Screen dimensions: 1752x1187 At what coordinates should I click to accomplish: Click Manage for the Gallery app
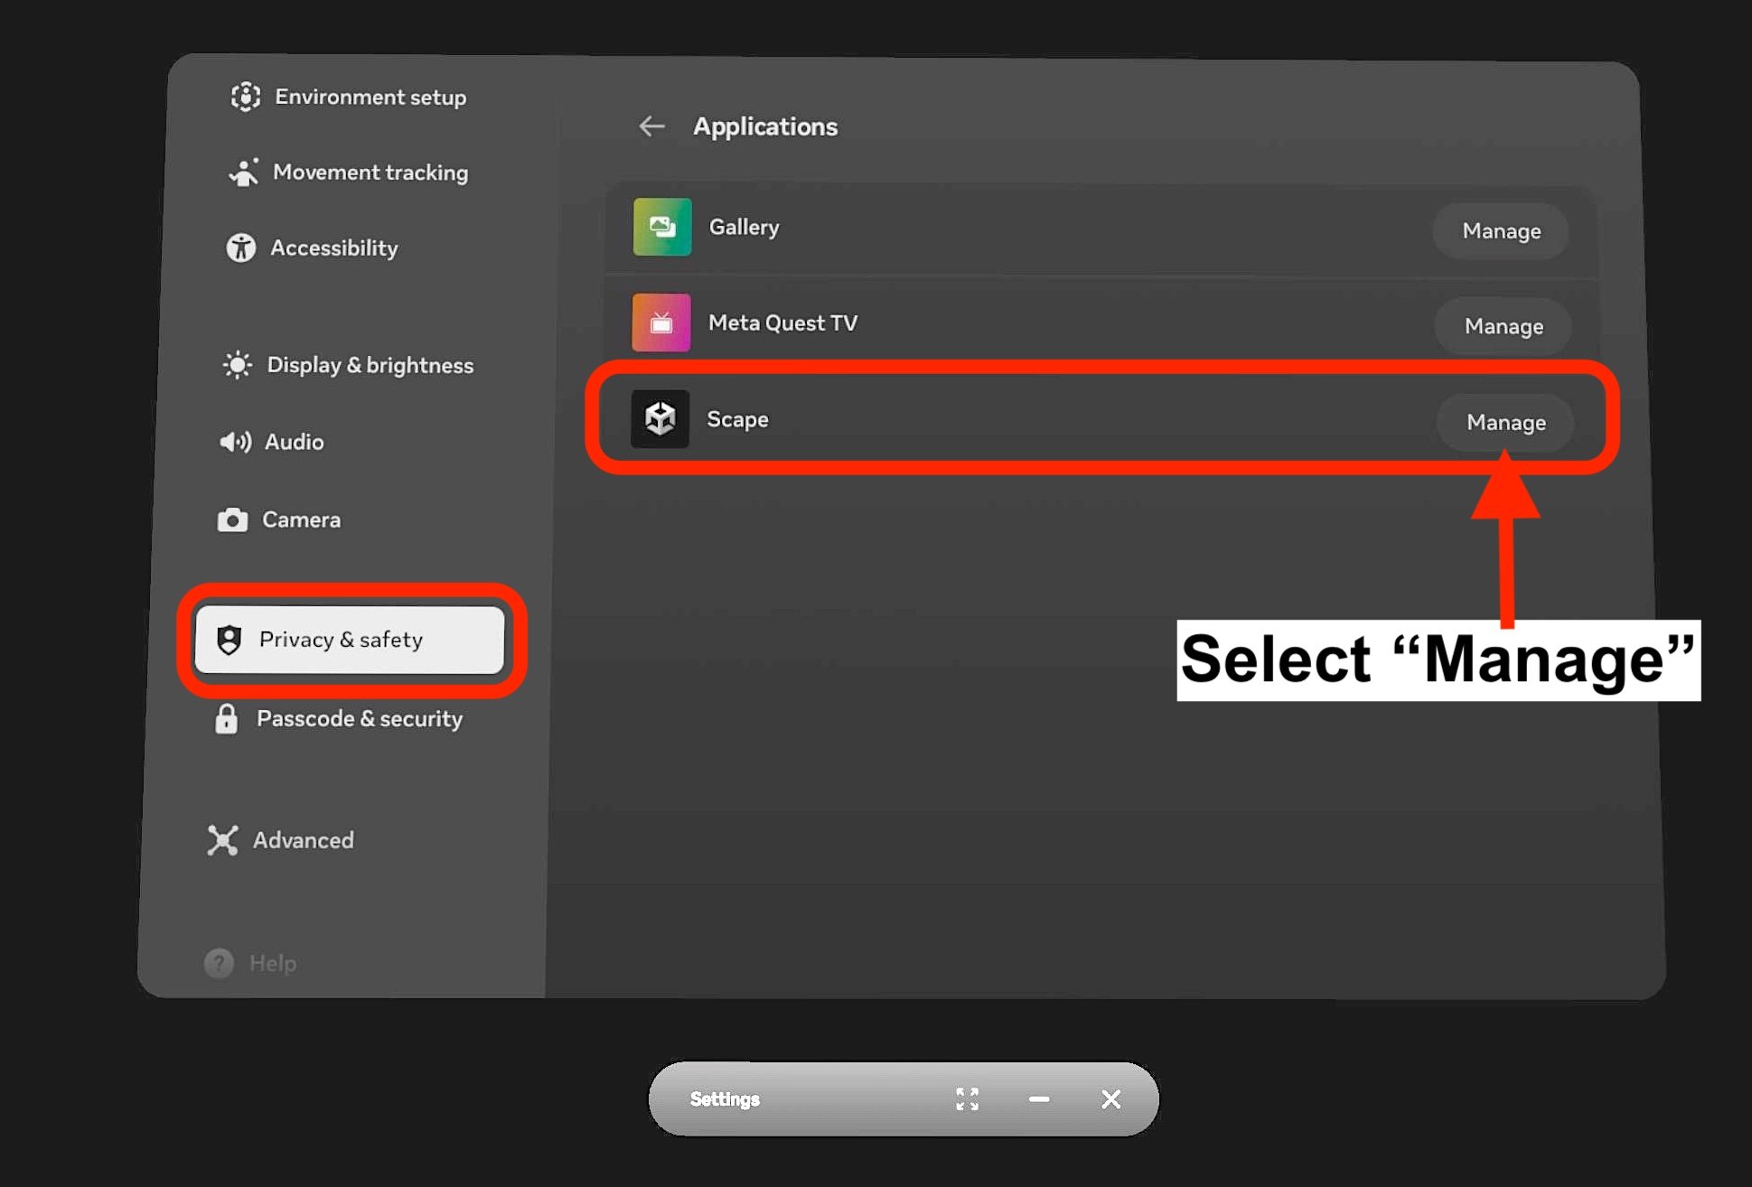tap(1501, 231)
